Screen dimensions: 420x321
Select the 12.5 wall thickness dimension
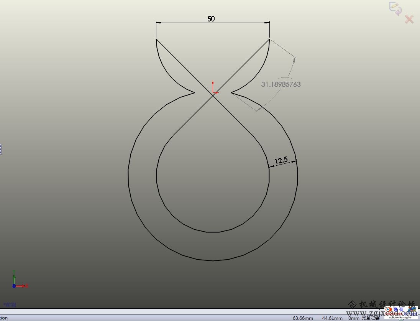point(281,160)
